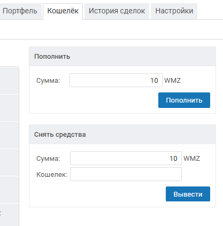Click the Пополнить panel header
223x226 pixels.
tap(122, 57)
